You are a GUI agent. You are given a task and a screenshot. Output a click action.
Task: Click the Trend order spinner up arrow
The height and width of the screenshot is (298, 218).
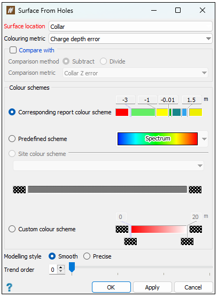coord(61,268)
